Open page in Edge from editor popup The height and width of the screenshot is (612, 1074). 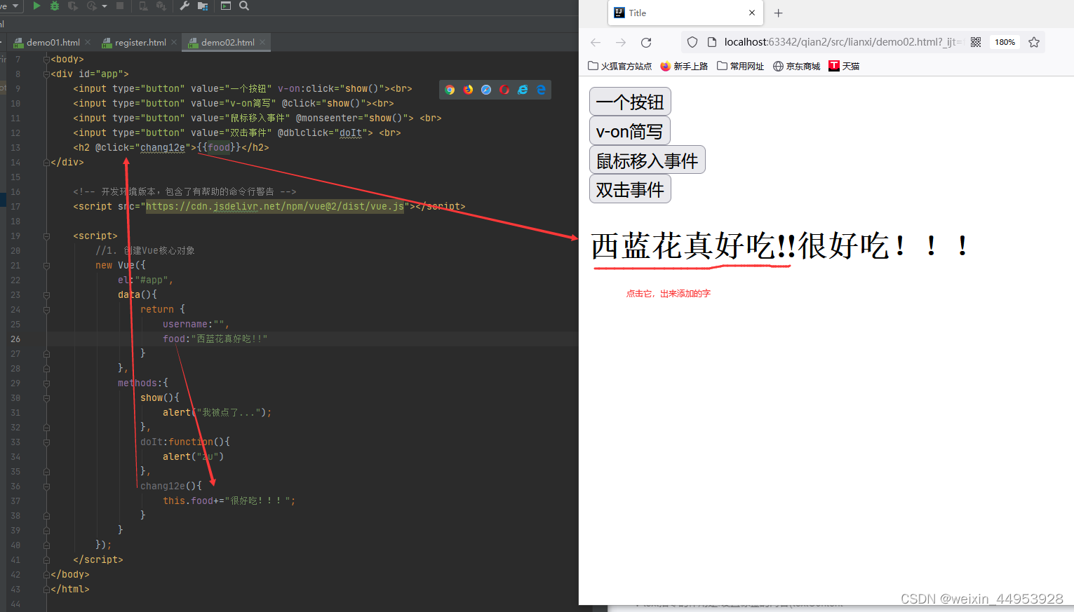tap(541, 90)
